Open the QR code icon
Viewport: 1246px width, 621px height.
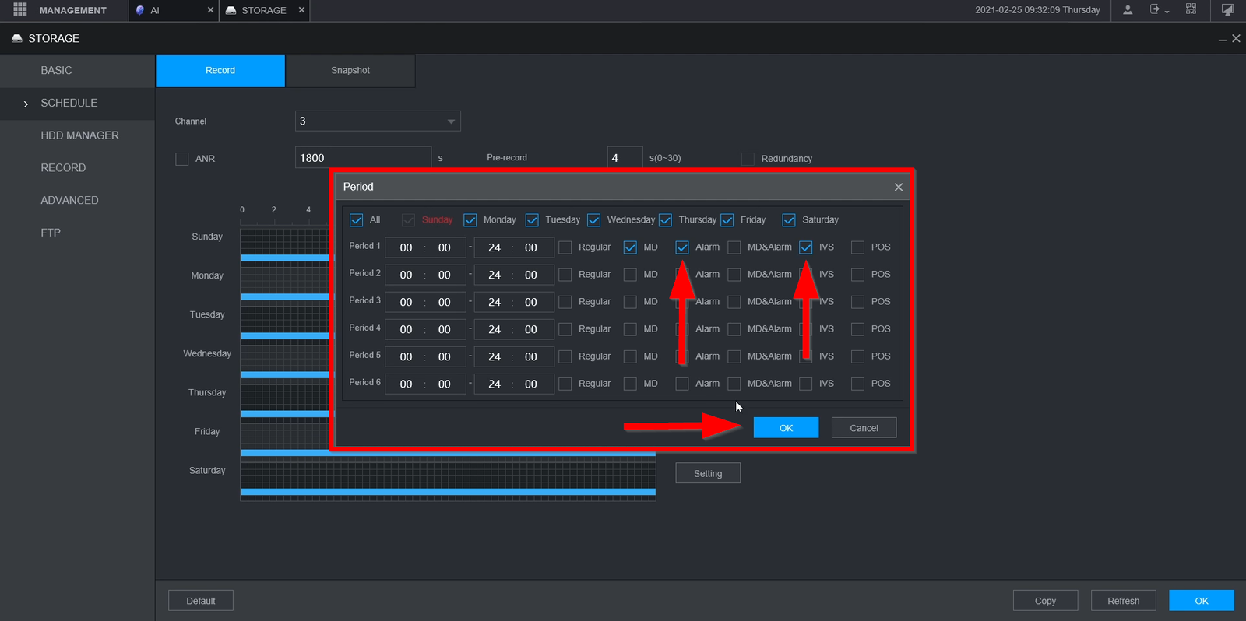[x=1191, y=10]
